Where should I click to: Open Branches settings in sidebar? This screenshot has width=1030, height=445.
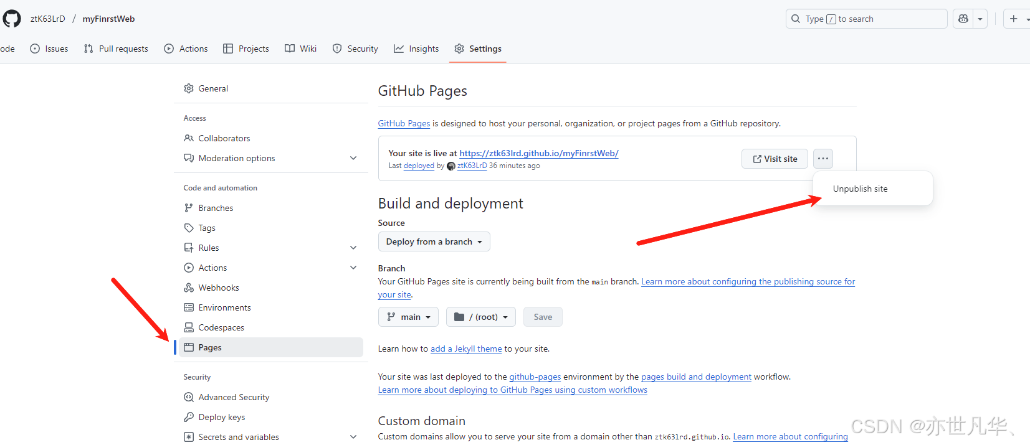coord(271,208)
